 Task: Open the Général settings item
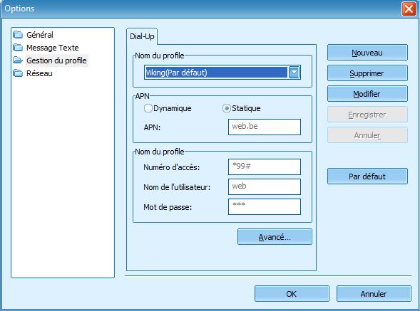click(x=40, y=35)
